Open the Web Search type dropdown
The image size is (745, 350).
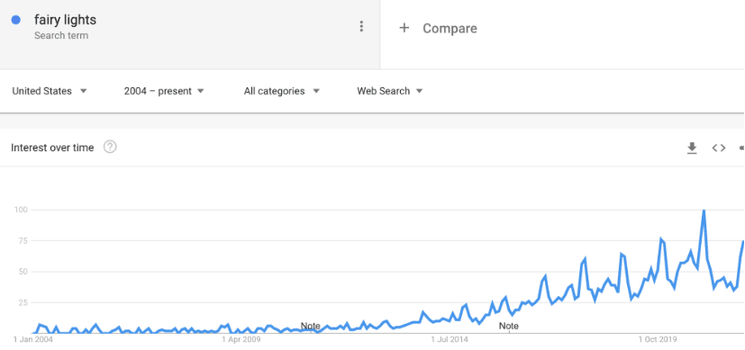389,91
